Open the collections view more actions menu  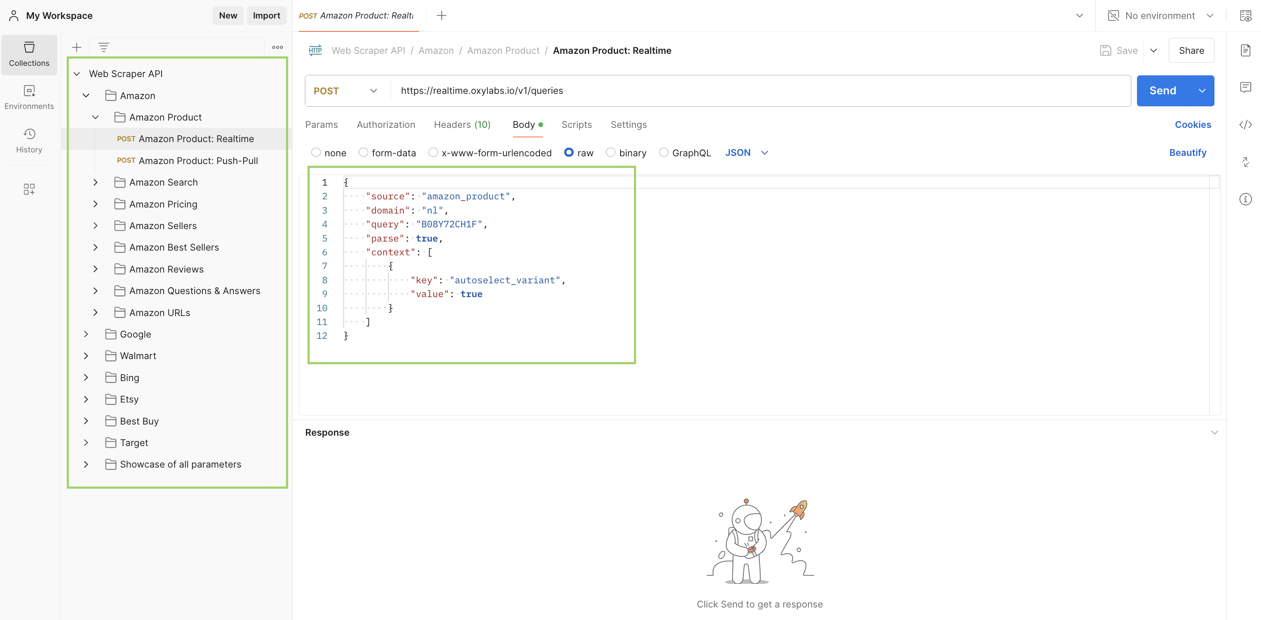click(277, 47)
